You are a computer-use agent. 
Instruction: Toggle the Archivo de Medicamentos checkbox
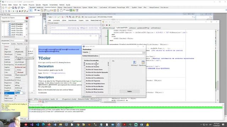click(85, 89)
